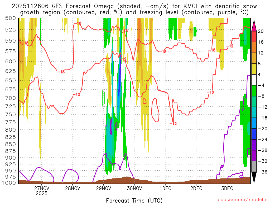The height and width of the screenshot is (203, 270).
Task: Click the colorbar label -20
Action: [x=263, y=129]
